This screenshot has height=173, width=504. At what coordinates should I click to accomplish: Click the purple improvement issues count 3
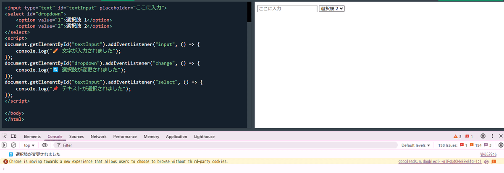tap(488, 145)
